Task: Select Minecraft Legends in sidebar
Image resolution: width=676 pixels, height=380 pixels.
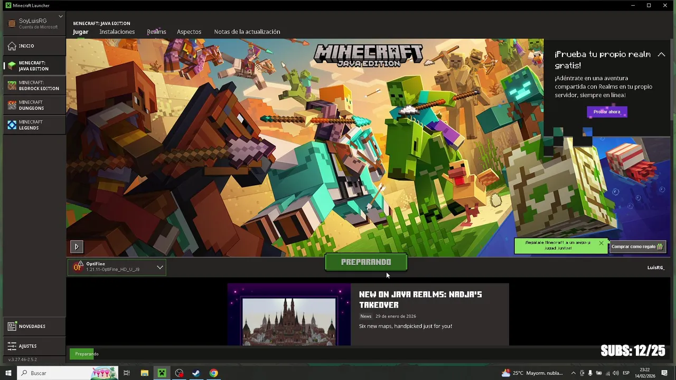Action: [34, 125]
